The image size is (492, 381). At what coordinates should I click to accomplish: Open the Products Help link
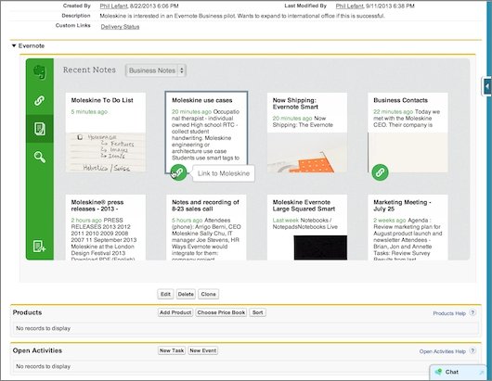449,313
